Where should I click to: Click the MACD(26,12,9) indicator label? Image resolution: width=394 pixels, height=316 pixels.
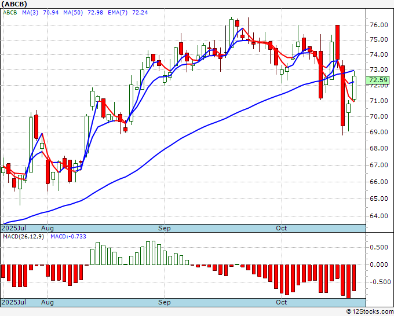(23, 237)
